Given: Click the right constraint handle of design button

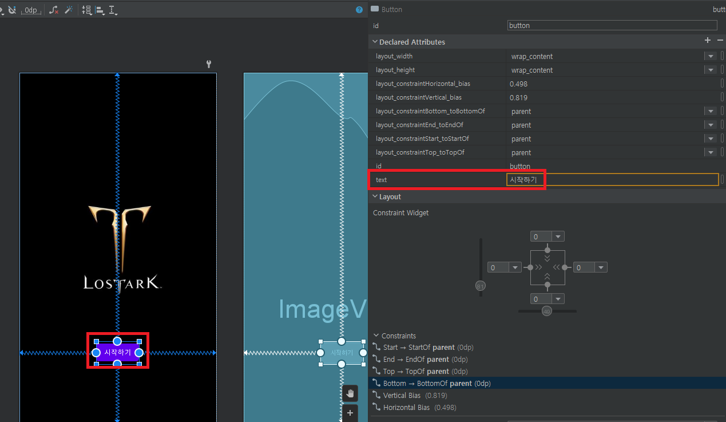Looking at the screenshot, I should click(x=138, y=353).
